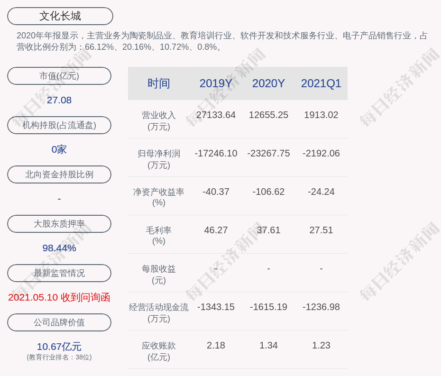Select the 北向资金持股比例 label pill
The height and width of the screenshot is (376, 441).
(59, 174)
